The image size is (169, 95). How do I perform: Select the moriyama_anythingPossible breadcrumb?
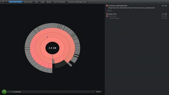tap(77, 2)
